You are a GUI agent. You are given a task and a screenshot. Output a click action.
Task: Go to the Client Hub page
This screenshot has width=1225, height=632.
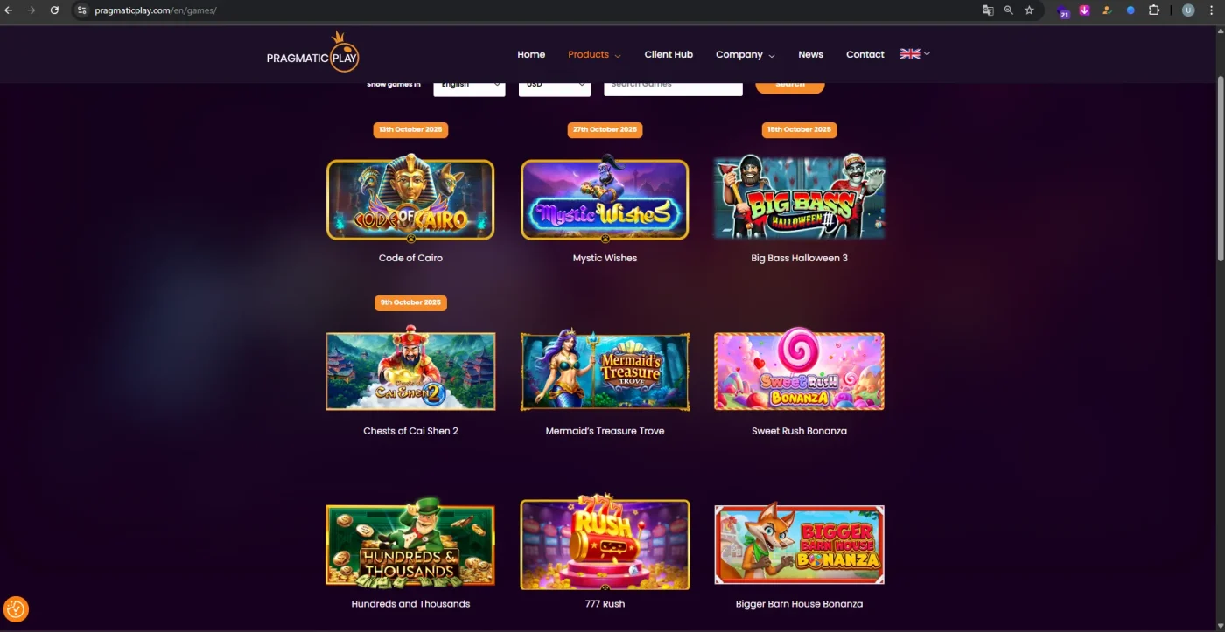click(x=668, y=54)
